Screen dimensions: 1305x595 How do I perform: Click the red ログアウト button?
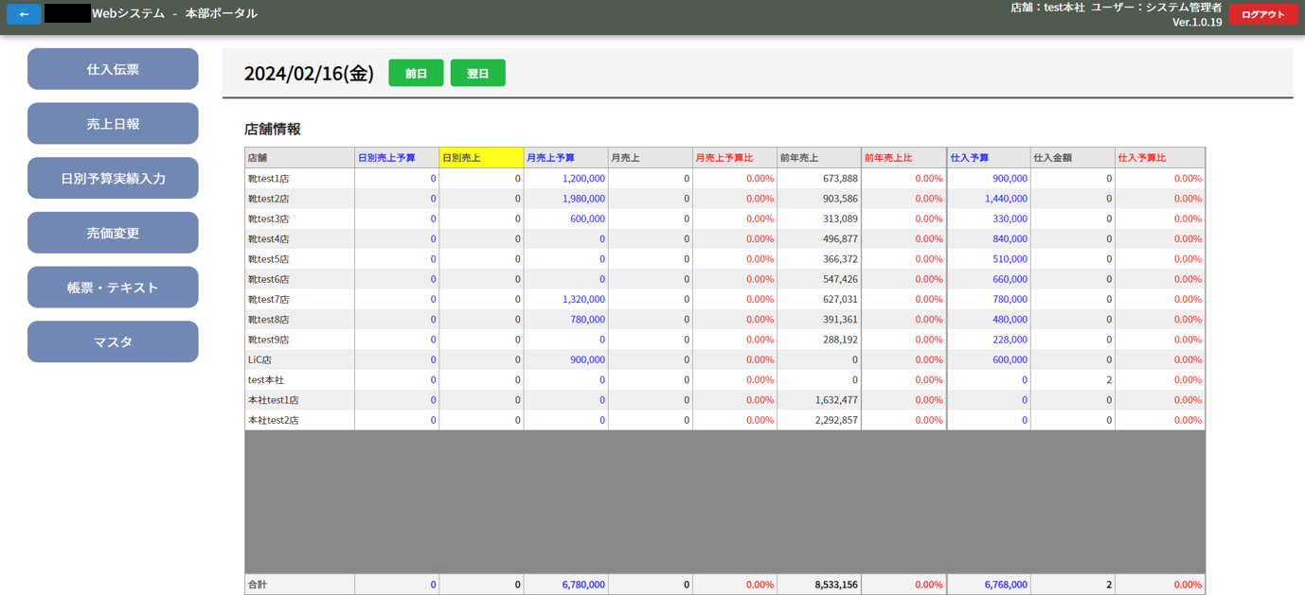[x=1263, y=14]
